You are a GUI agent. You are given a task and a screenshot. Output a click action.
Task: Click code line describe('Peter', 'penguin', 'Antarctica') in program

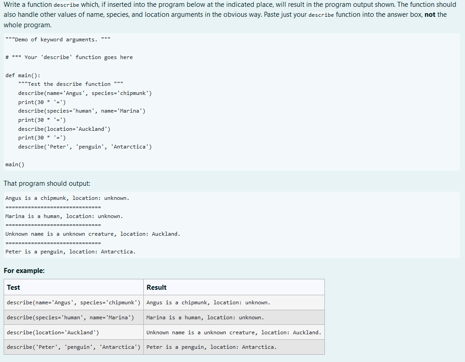point(85,147)
